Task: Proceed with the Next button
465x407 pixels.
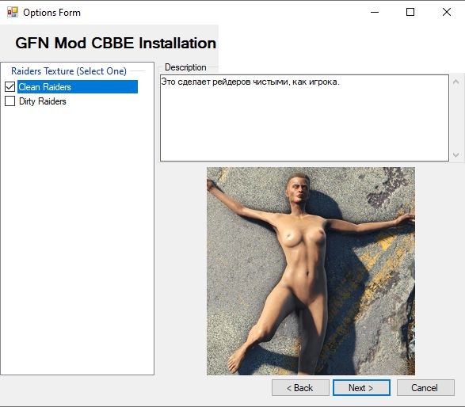Action: pos(361,387)
